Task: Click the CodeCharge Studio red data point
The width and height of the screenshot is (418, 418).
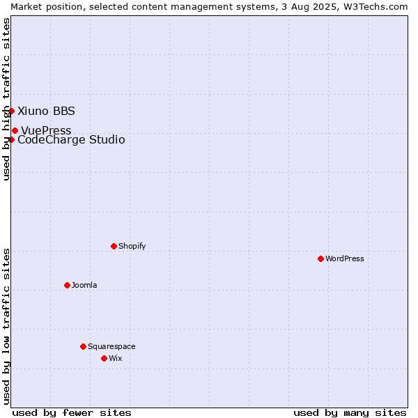Action: point(11,140)
